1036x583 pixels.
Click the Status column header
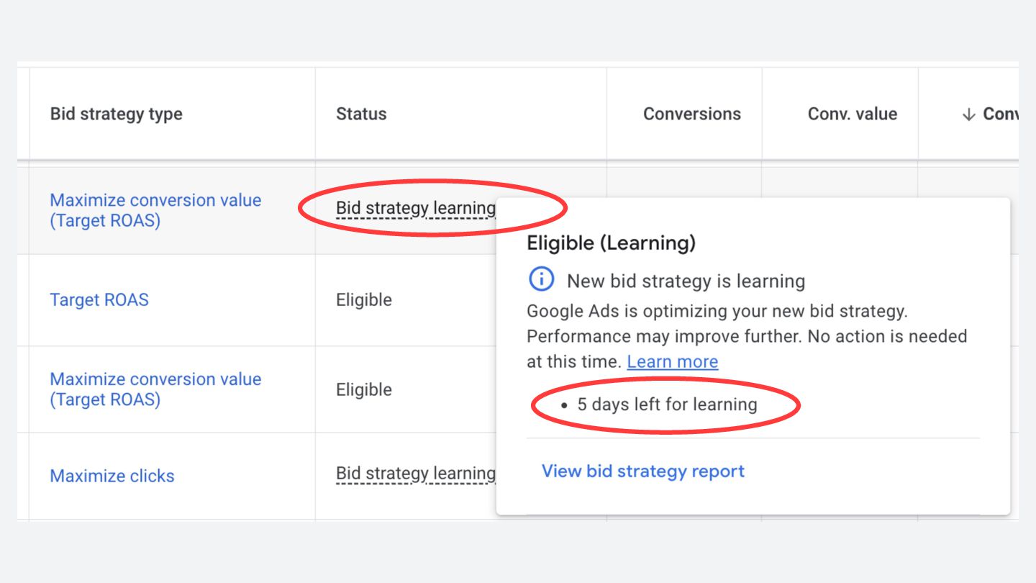[361, 114]
